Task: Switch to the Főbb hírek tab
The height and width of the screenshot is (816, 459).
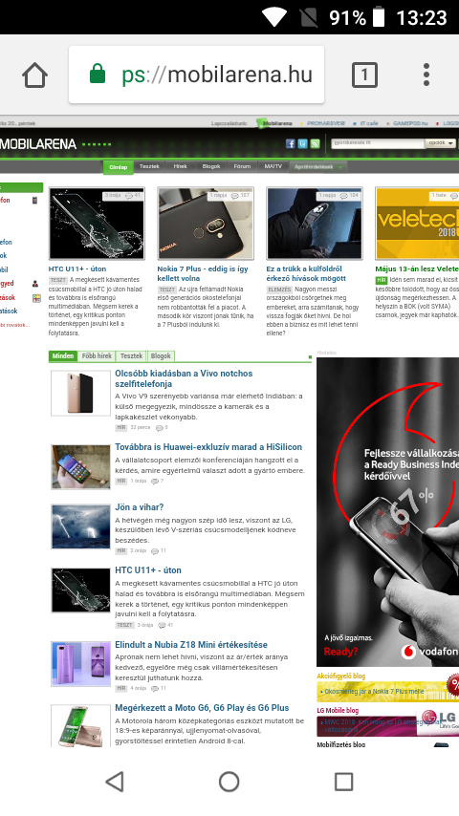Action: tap(97, 356)
